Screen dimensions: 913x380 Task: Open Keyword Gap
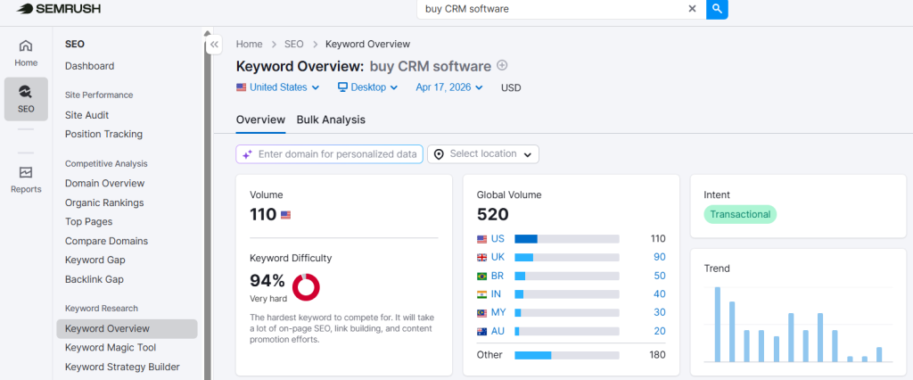coord(95,260)
